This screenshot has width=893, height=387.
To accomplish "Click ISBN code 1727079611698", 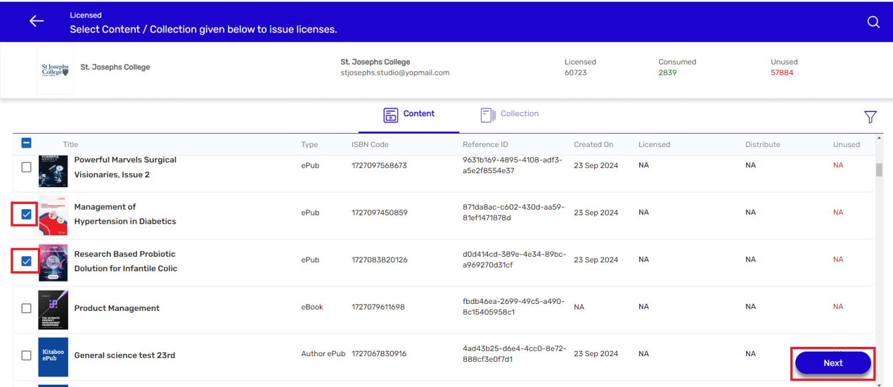I will [x=378, y=307].
